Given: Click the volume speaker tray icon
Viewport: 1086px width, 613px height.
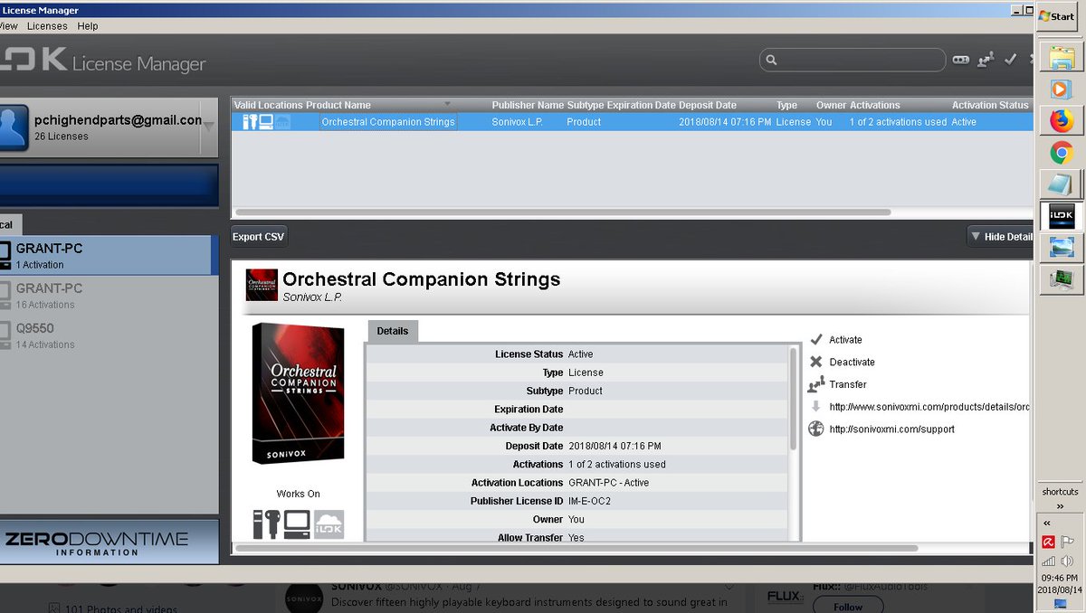Looking at the screenshot, I should pos(1068,561).
